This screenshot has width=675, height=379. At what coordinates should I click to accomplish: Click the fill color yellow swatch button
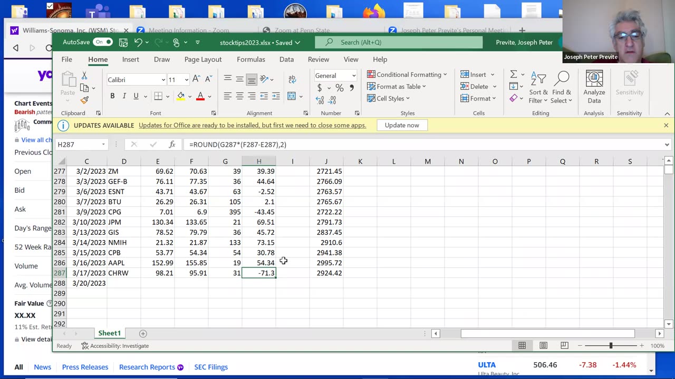coord(181,96)
